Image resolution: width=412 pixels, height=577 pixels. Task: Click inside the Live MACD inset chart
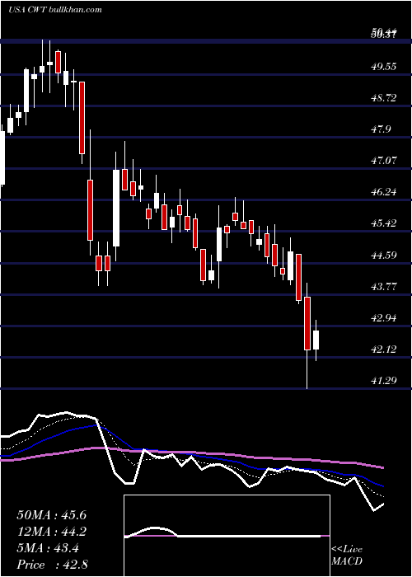click(x=227, y=536)
